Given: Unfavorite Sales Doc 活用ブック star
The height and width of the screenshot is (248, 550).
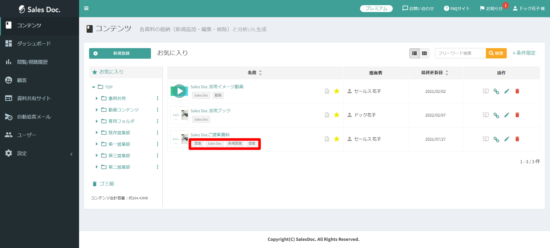Looking at the screenshot, I should coord(337,115).
